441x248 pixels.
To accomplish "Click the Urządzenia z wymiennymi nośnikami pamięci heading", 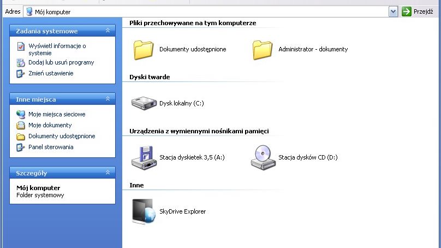I will click(x=199, y=131).
